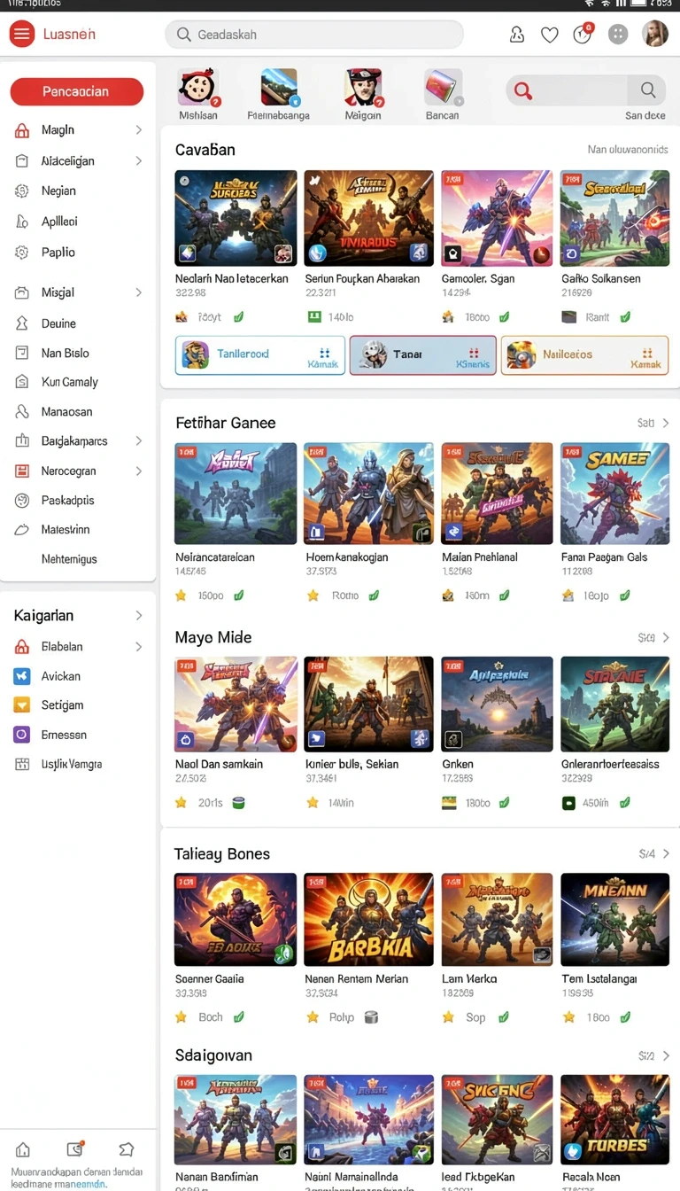Screen dimensions: 680x1191
Task: Expand the Magln chevron
Action: (x=138, y=130)
